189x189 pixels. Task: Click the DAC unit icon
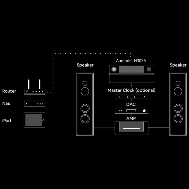pyautogui.click(x=131, y=111)
